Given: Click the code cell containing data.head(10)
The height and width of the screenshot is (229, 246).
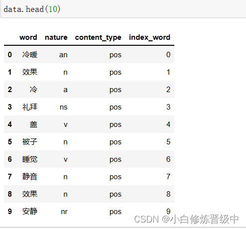Looking at the screenshot, I should (123, 9).
